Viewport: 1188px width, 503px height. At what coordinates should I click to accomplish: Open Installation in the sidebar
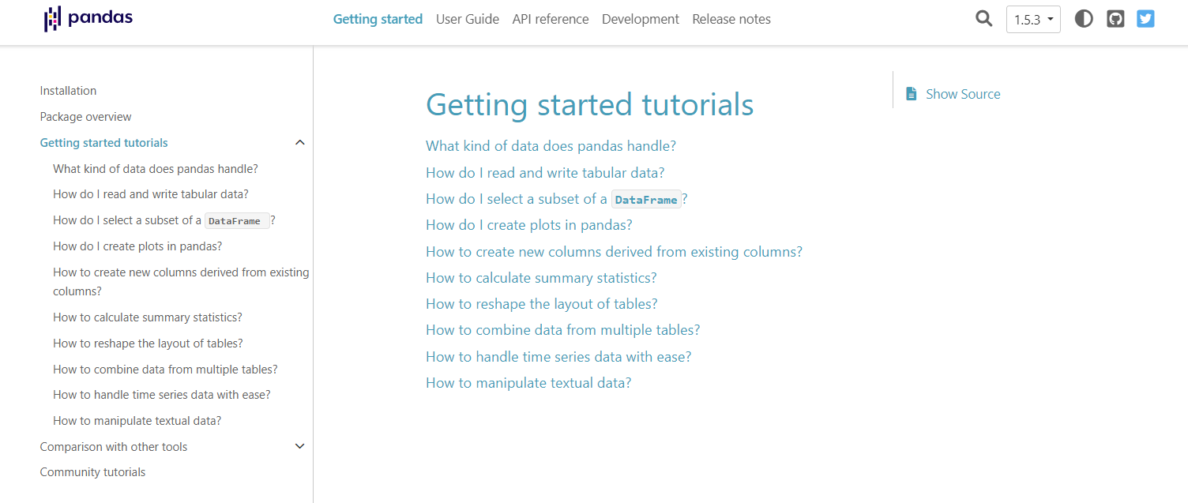pyautogui.click(x=68, y=91)
